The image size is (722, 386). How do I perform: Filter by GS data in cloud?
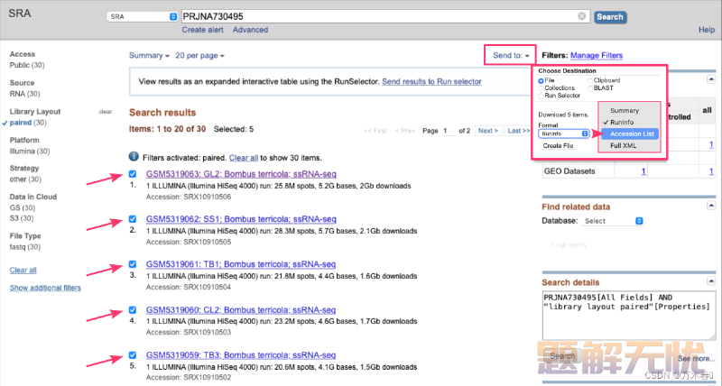tap(14, 207)
